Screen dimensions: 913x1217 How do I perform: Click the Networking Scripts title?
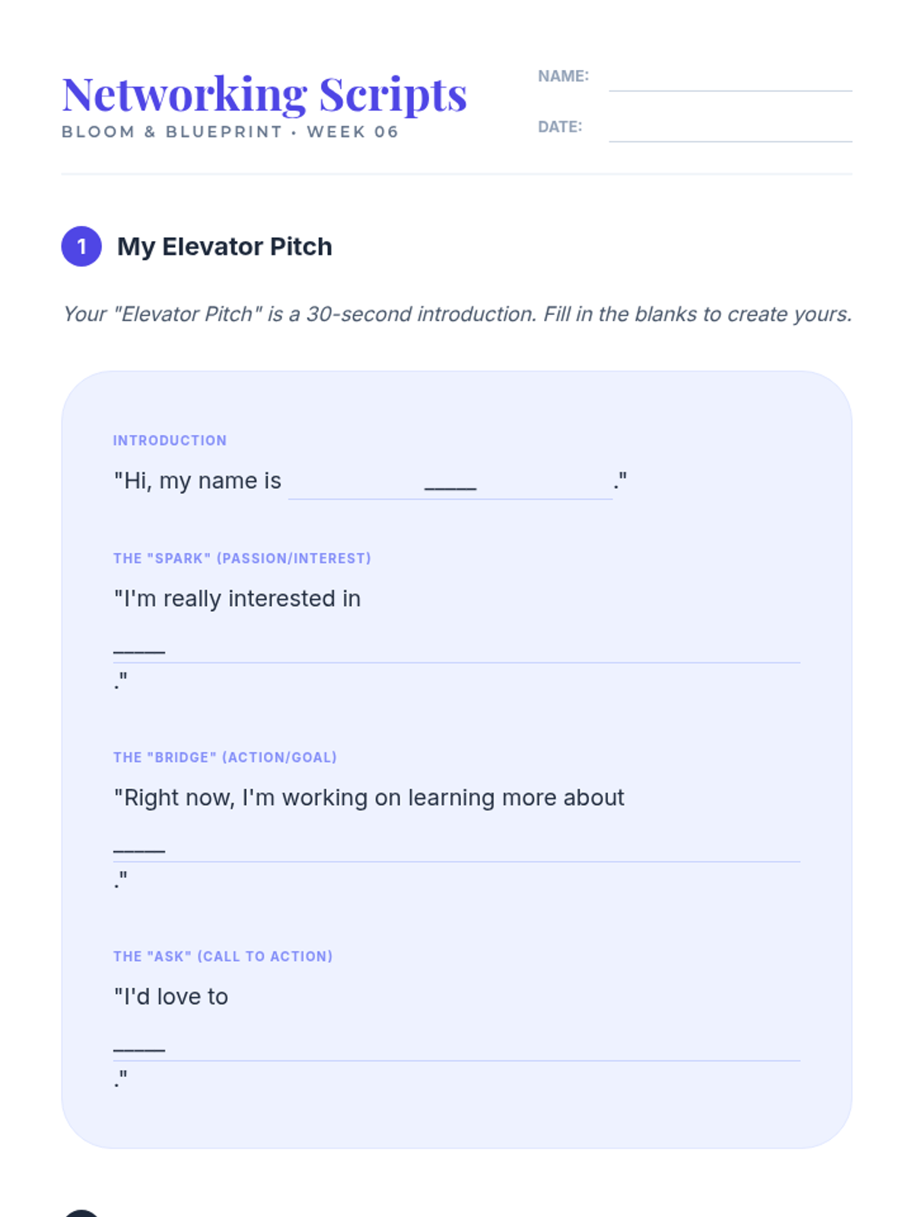pos(264,94)
